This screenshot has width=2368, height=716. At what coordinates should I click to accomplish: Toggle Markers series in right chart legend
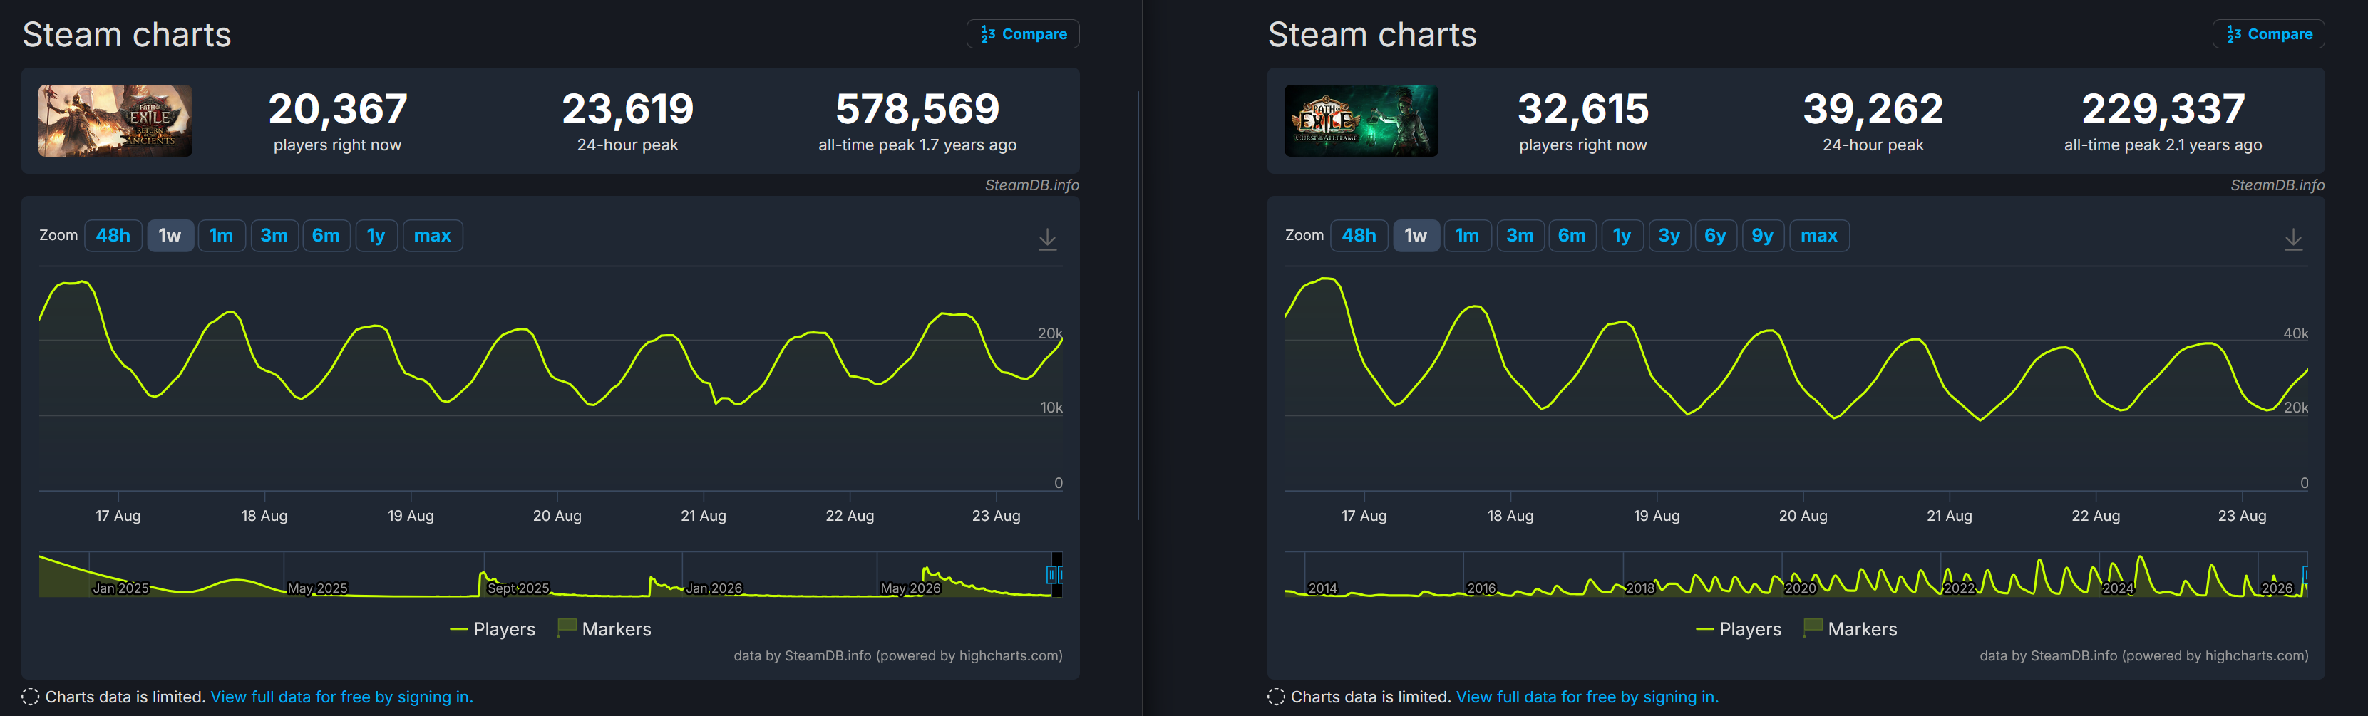point(1850,628)
